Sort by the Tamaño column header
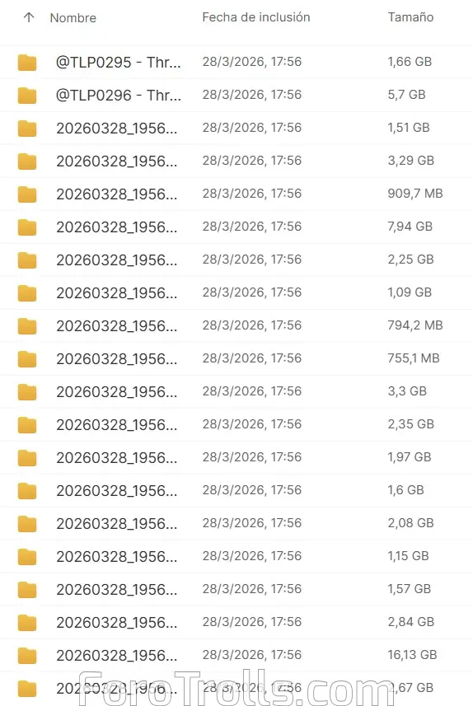 pos(410,17)
